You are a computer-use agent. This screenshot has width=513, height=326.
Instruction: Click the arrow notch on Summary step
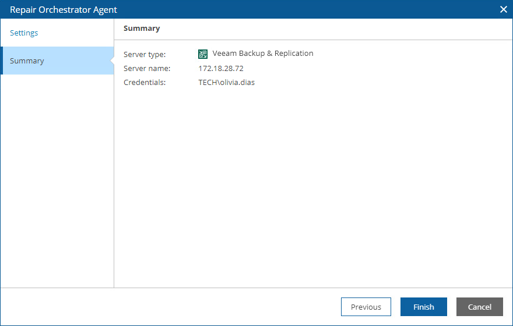click(111, 61)
